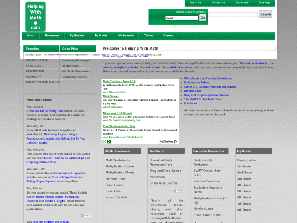This screenshot has height=223, width=297.
Task: Select GEOMETRY in Favorites list
Action: coord(33,77)
